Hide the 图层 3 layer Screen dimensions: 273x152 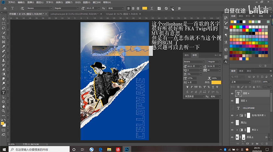[232, 101]
